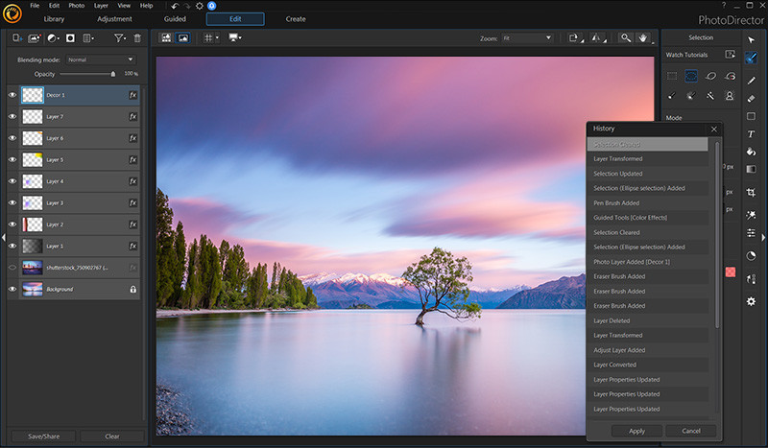Select the Text tool in right toolbar
This screenshot has height=448, width=768.
751,134
